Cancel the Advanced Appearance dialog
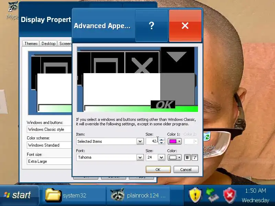This screenshot has height=206, width=275. 186,170
